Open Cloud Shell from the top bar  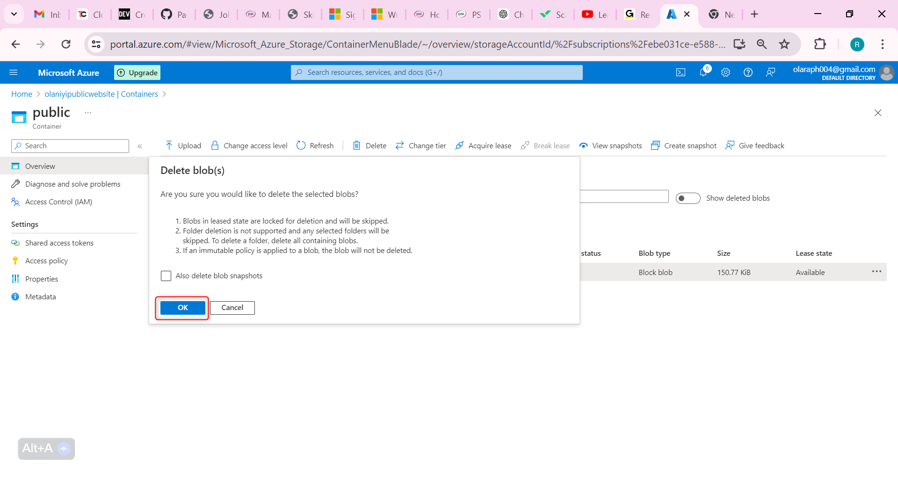681,72
